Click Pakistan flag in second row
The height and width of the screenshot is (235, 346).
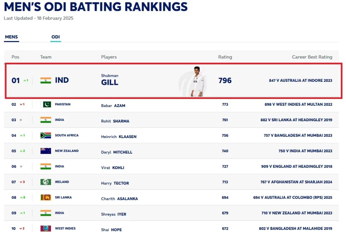coord(46,104)
